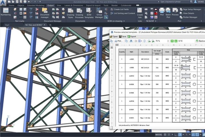Viewport: 205px width, 137px height.
Task: Switch to the Home ribbon tab
Action: (12, 5)
